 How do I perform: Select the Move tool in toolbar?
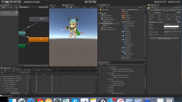tap(7, 2)
